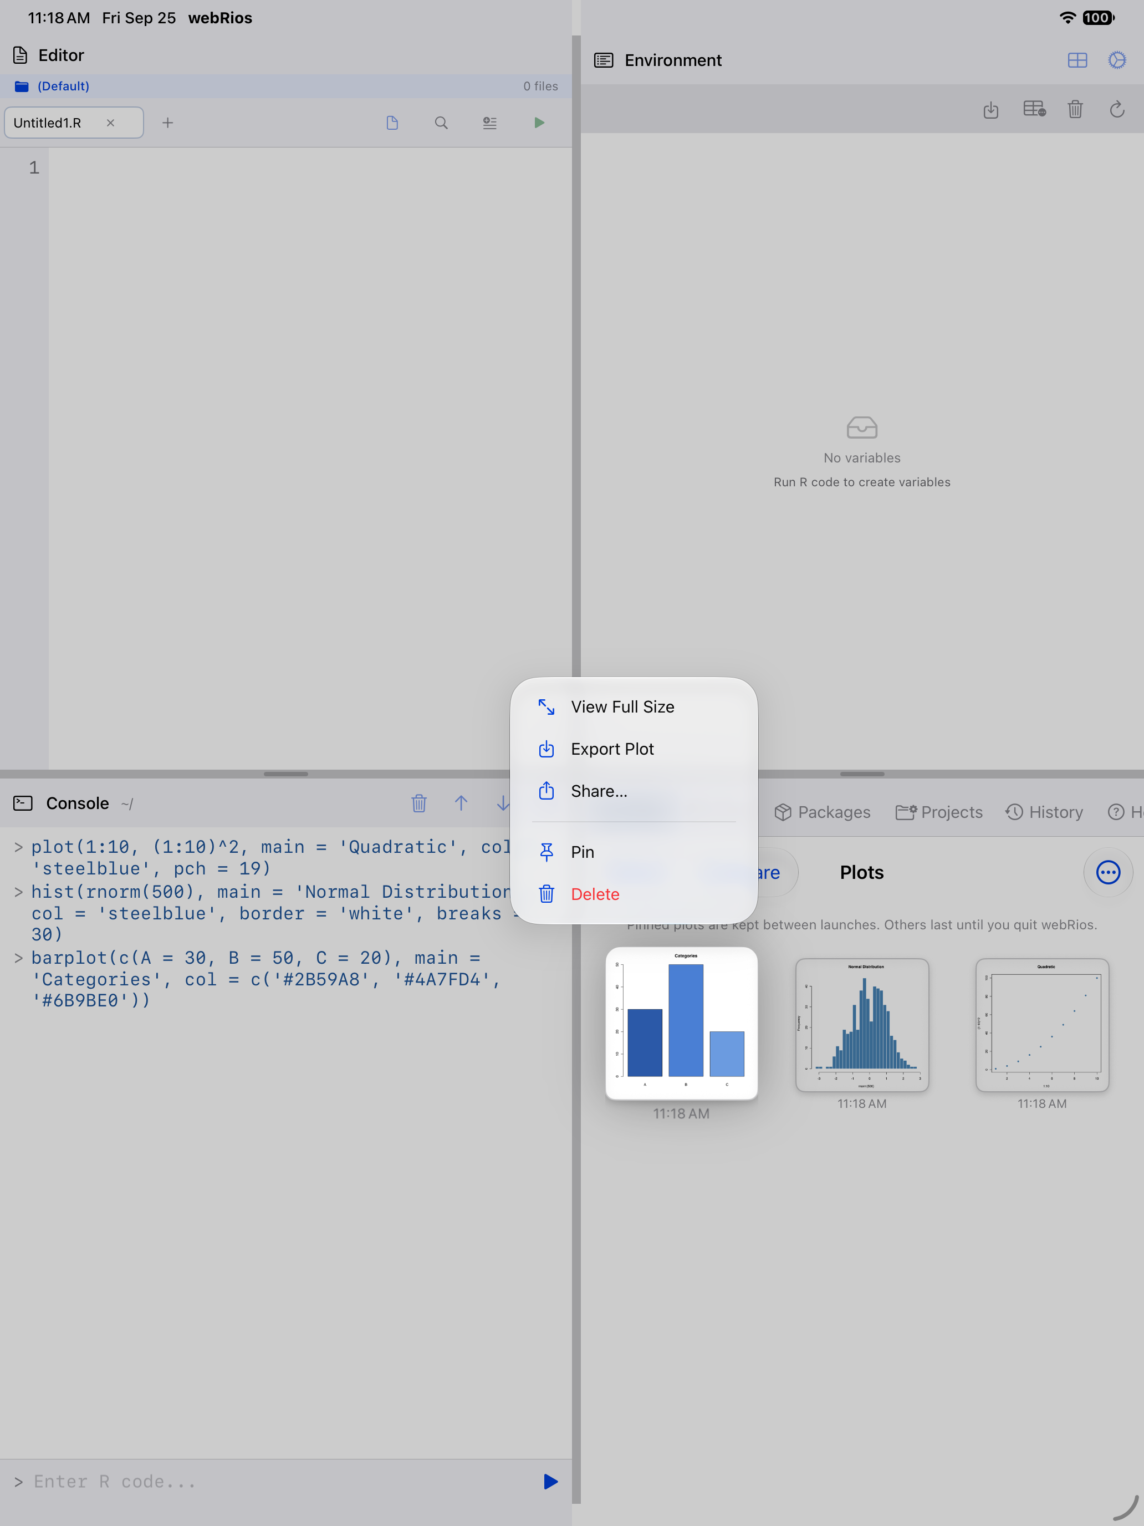Viewport: 1144px width, 1526px height.
Task: Open the (Default) project folder
Action: point(53,87)
